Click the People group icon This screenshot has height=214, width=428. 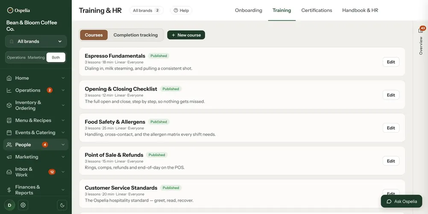(x=9, y=145)
